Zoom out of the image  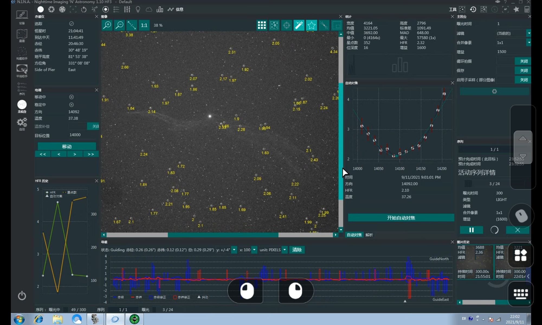click(119, 25)
